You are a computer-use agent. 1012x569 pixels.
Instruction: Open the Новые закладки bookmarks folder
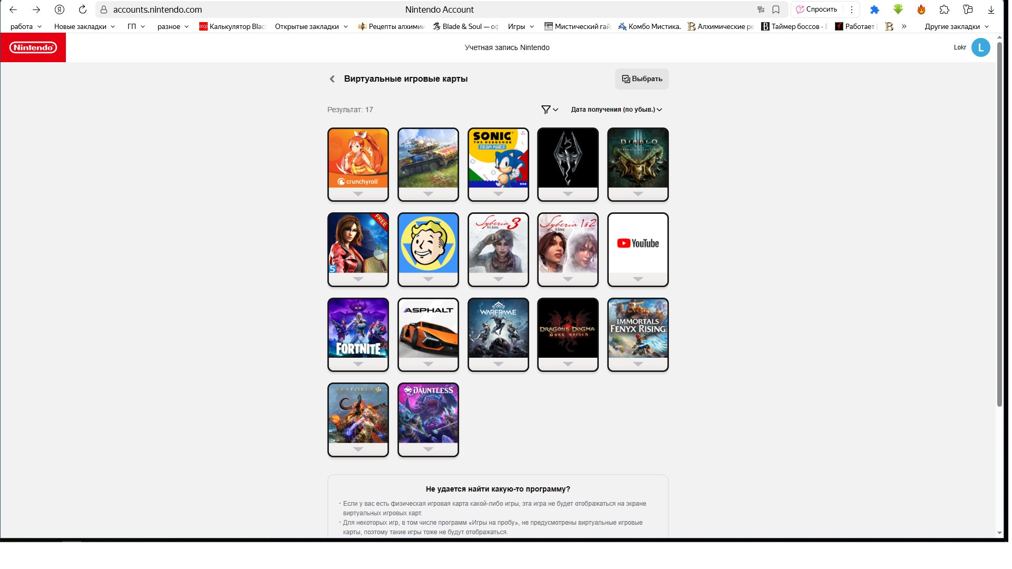[84, 26]
